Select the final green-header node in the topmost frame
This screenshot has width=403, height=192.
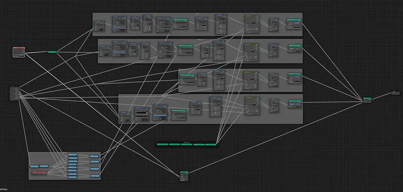pos(294,24)
